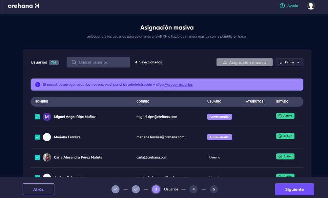Uncheck Mariana Ferreira's checkbox
Viewport: 328px width, 198px height.
(37, 137)
